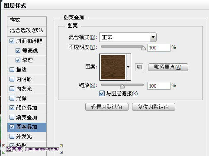The width and height of the screenshot is (209, 156).
Task: Select 内发光 style item
Action: [27, 89]
